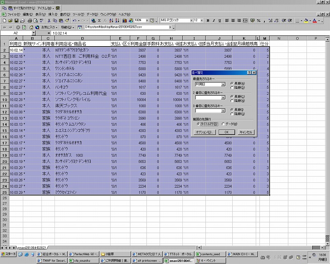Viewport: 330px width, 264px height.
Task: Open the 書式(O) menu
Action: [65, 14]
